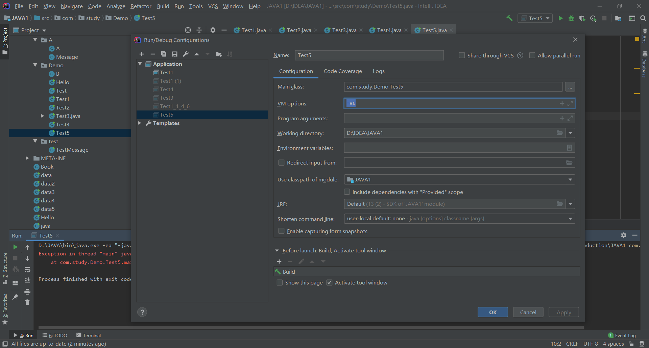Enable Share through VCS checkbox
The height and width of the screenshot is (348, 649).
coord(462,55)
